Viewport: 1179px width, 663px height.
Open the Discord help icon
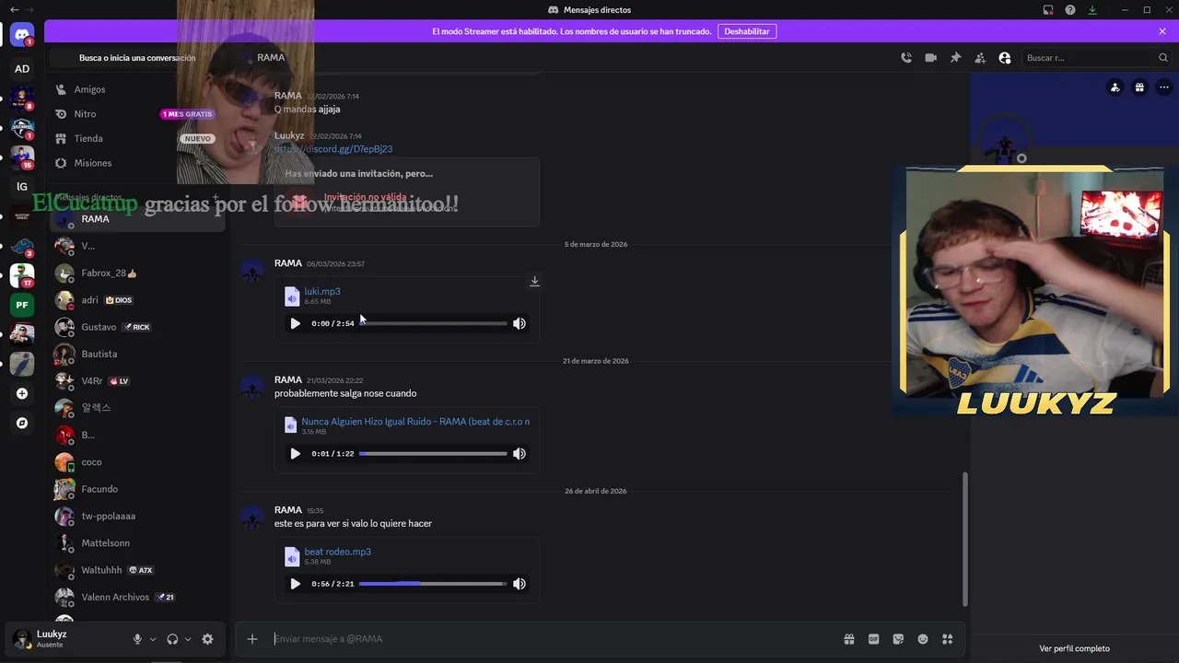pos(1070,10)
